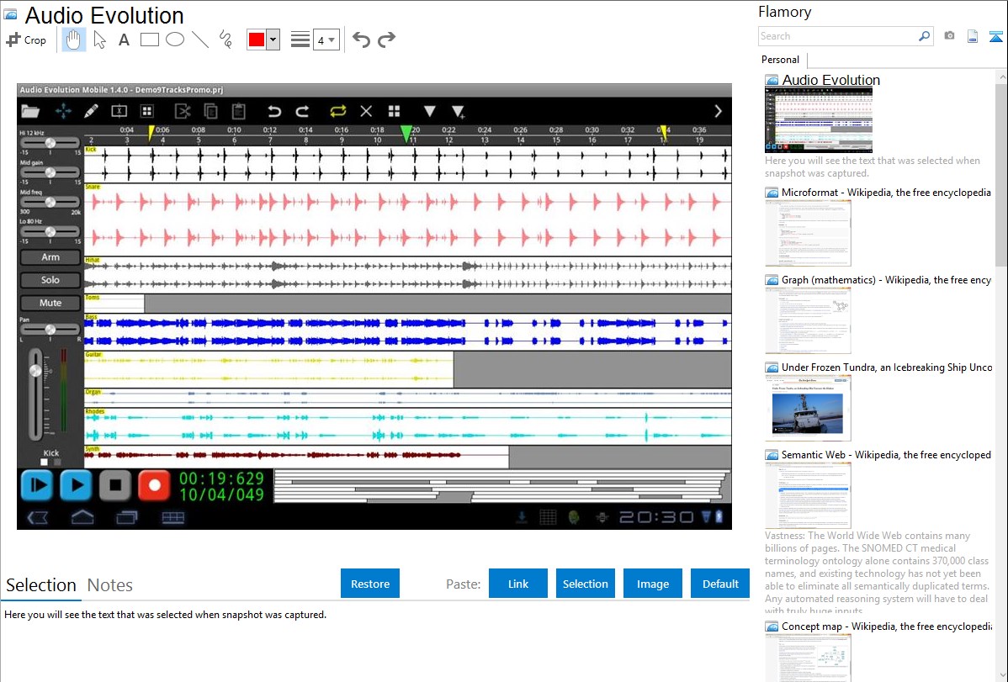Click the Android home button
This screenshot has width=1008, height=682.
(x=82, y=517)
